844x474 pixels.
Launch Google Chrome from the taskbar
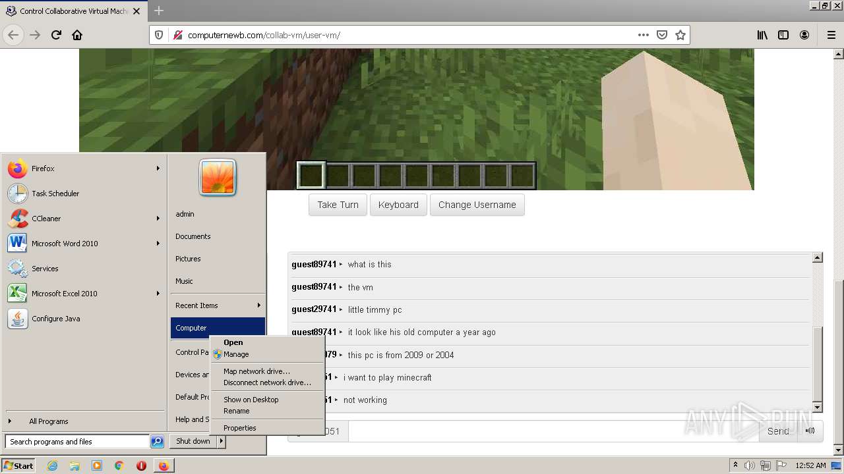coord(119,465)
